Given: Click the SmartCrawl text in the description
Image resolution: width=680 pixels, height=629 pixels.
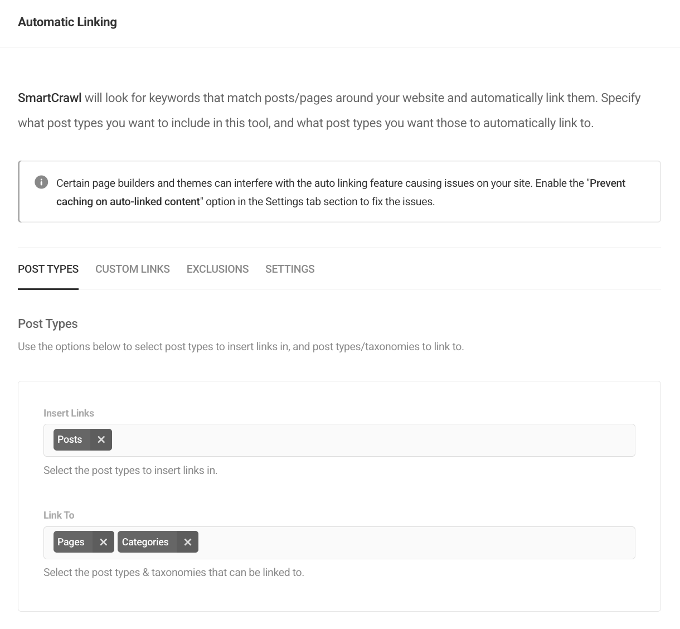Looking at the screenshot, I should [49, 98].
